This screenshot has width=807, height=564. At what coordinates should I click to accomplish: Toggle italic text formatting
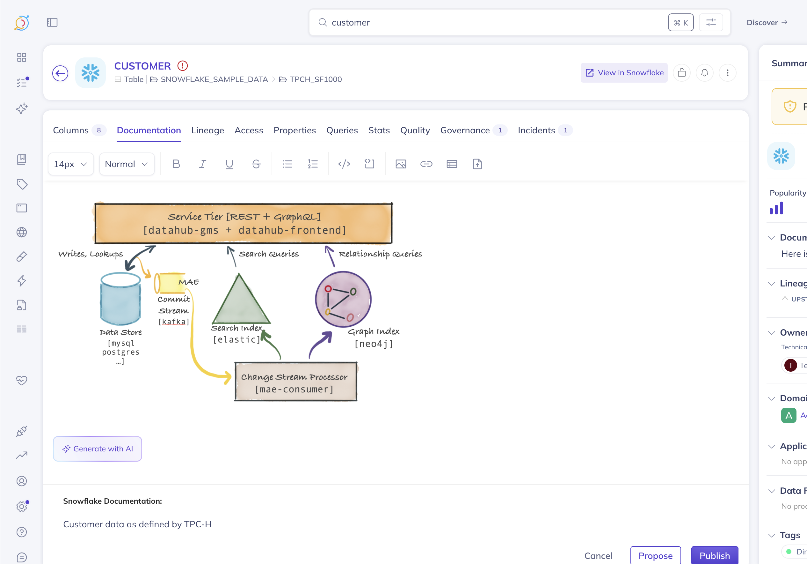[x=202, y=164]
